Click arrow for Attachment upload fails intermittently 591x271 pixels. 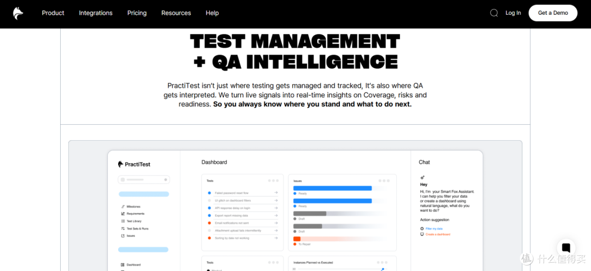276,230
